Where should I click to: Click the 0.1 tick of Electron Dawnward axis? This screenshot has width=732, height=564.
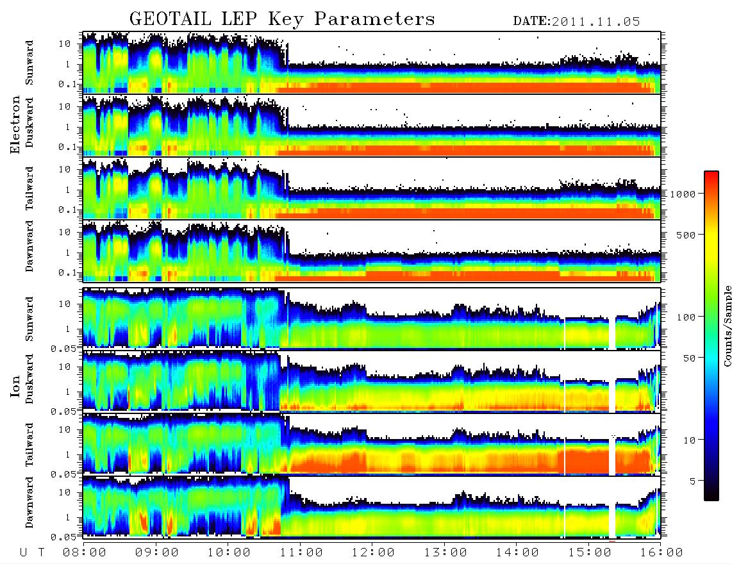click(67, 272)
